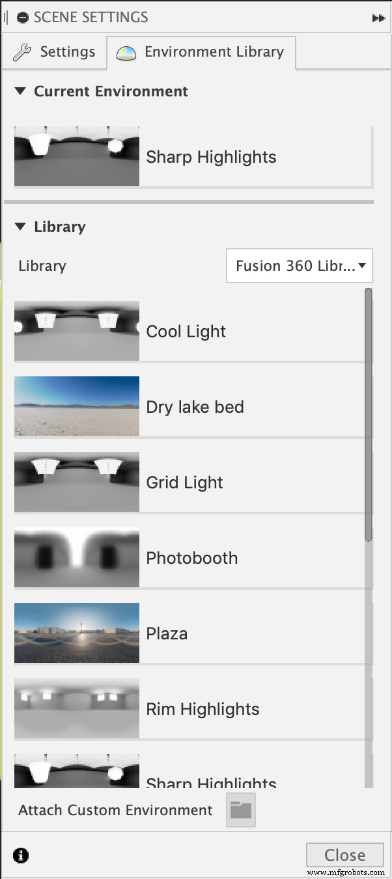This screenshot has height=879, width=392.
Task: Click the Attach Custom Environment label
Action: 115,810
